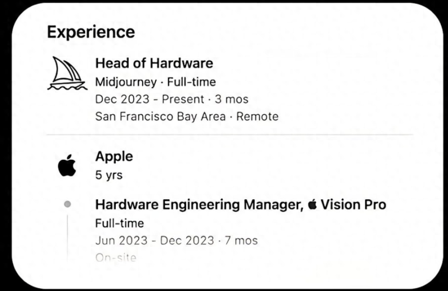
Task: Click the large Apple company logo
Action: click(67, 166)
